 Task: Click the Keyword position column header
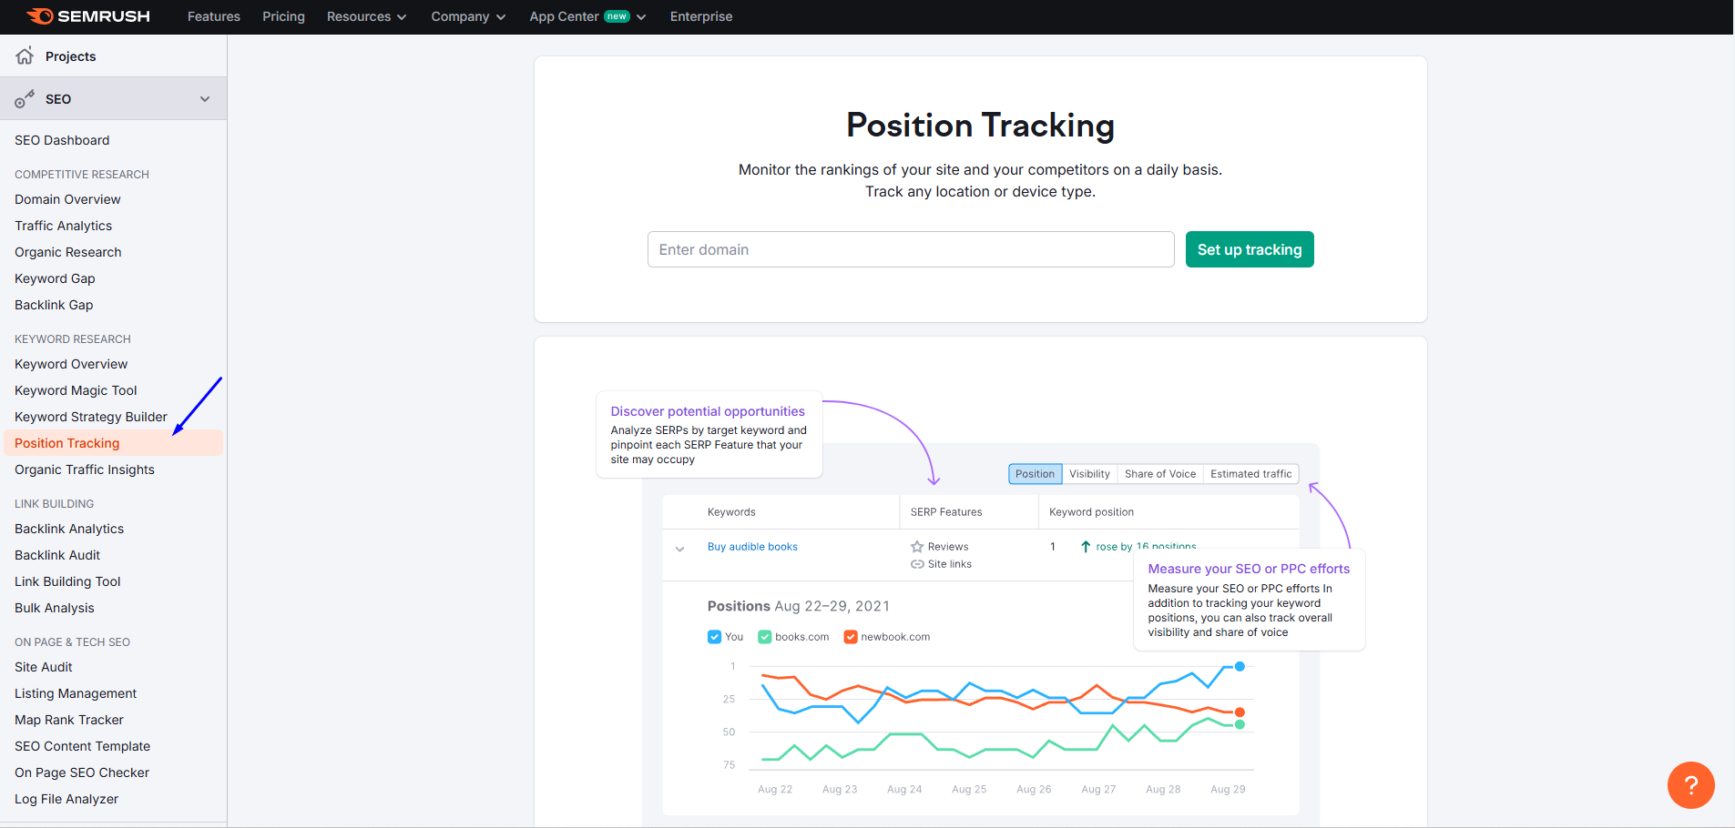[1091, 512]
